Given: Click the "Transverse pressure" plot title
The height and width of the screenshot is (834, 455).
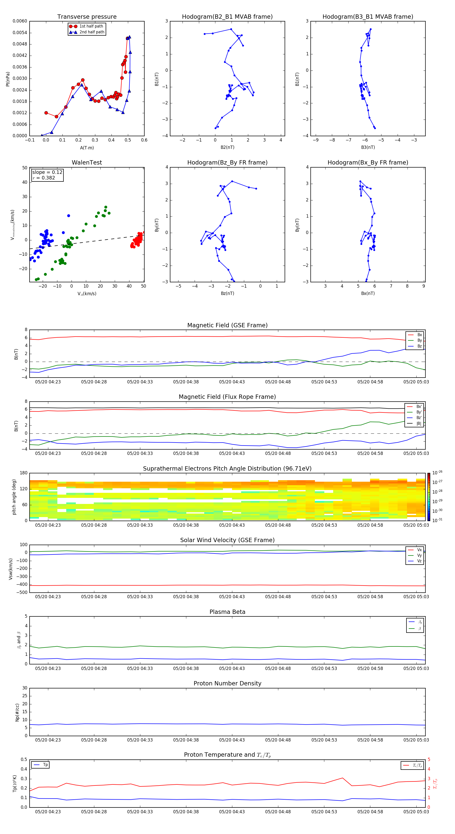Looking at the screenshot, I should pos(87,16).
